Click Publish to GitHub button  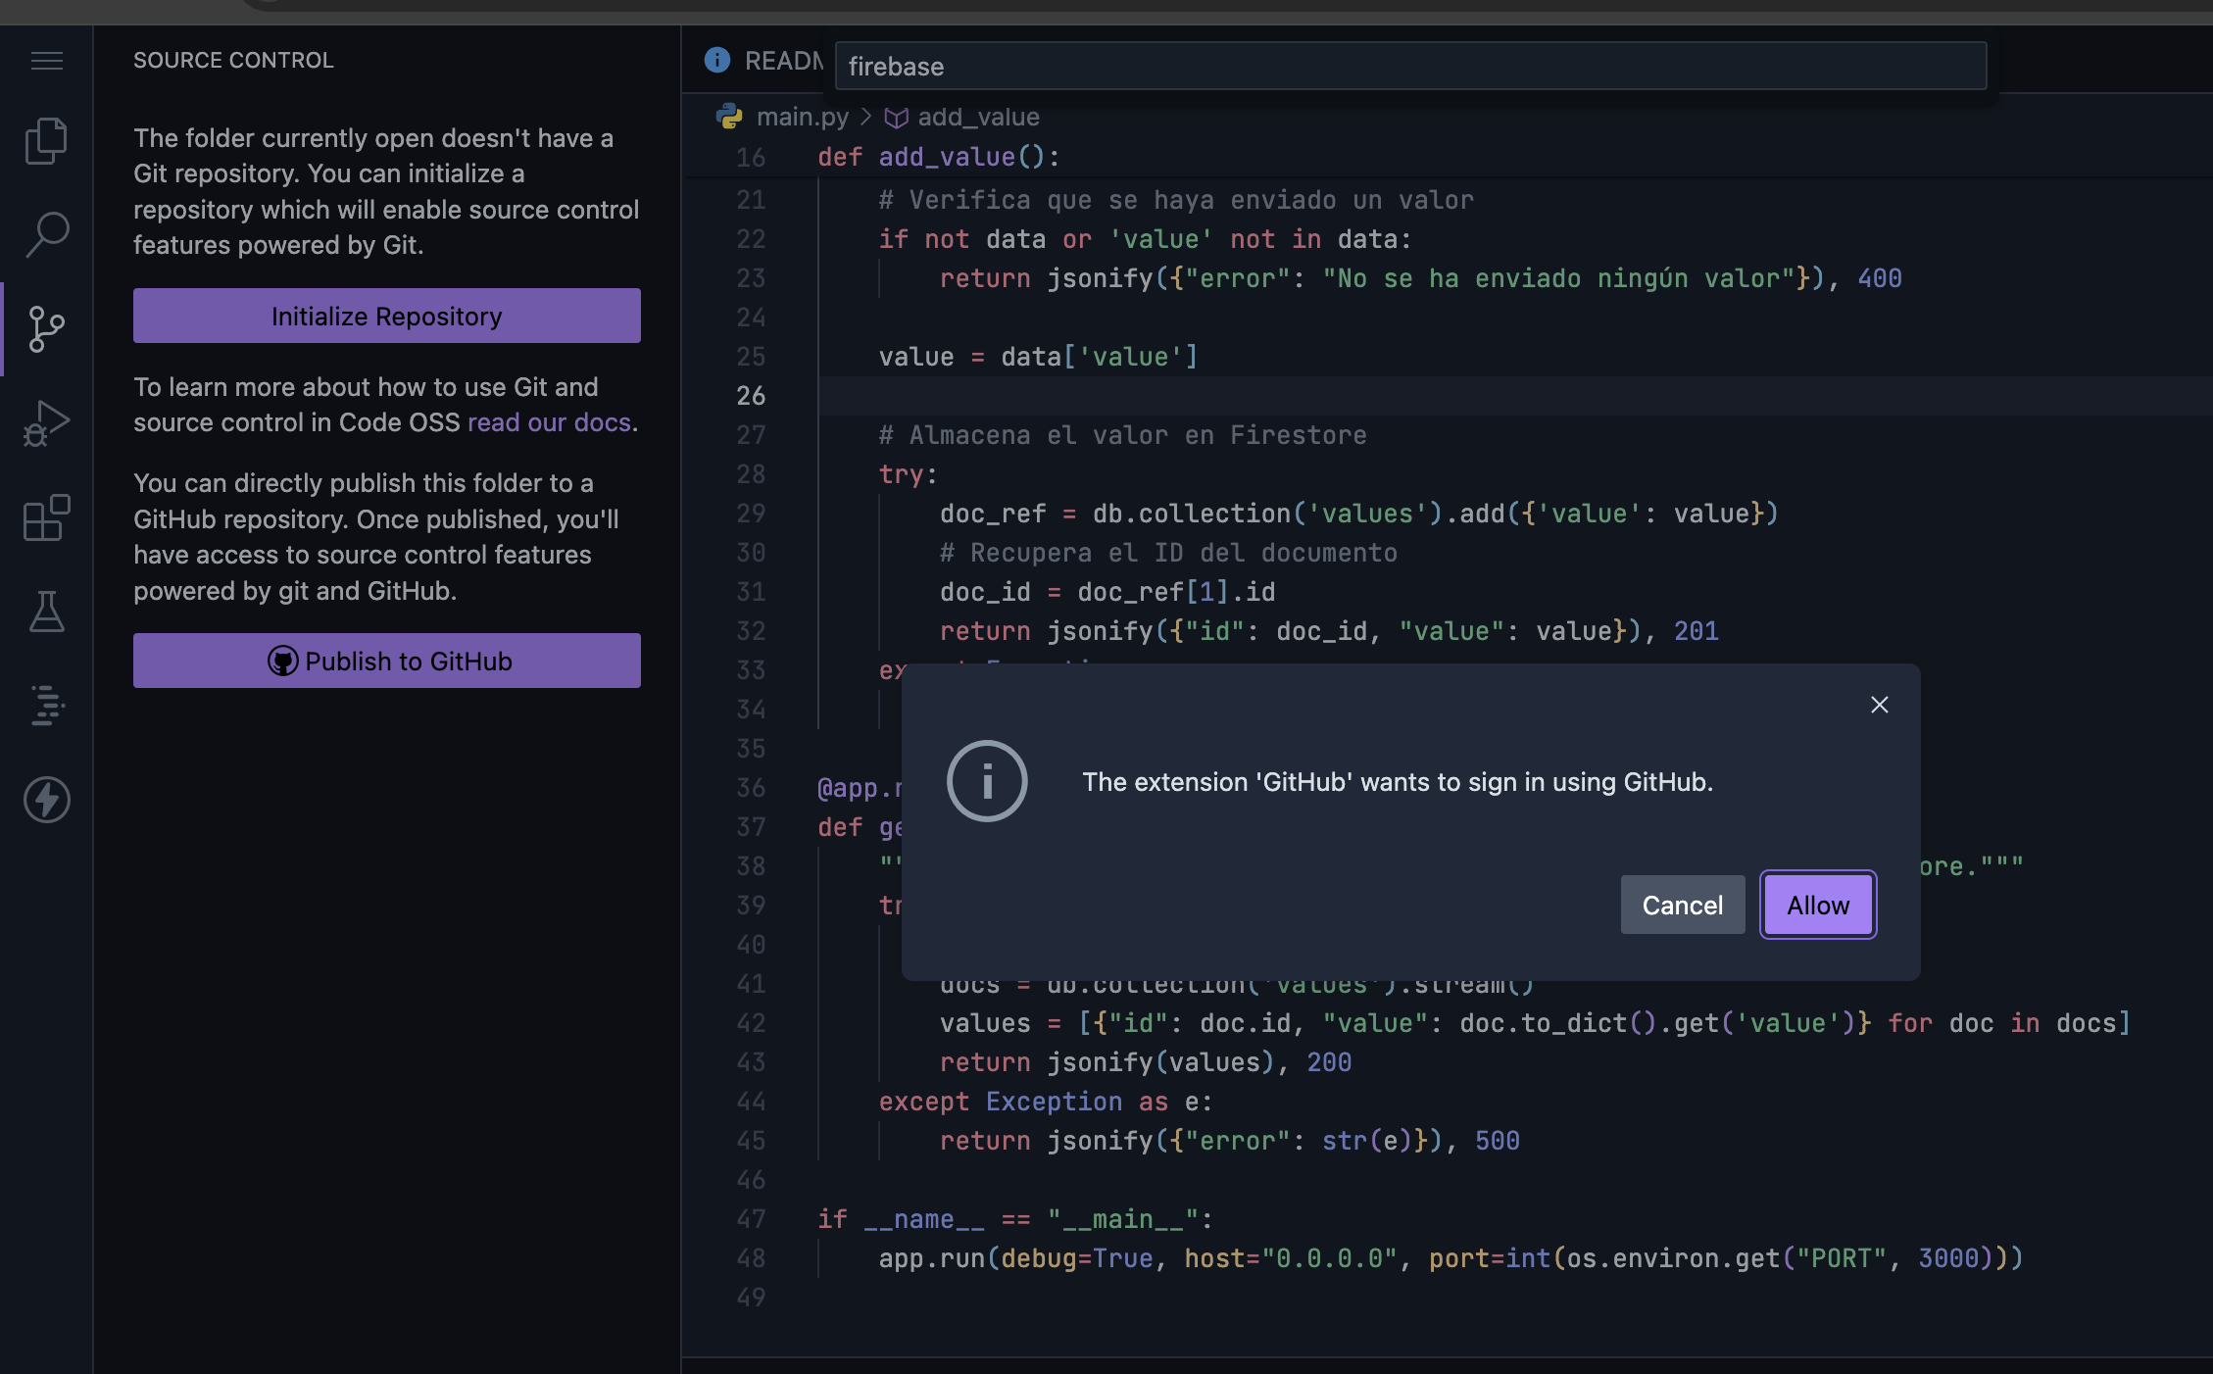386,661
